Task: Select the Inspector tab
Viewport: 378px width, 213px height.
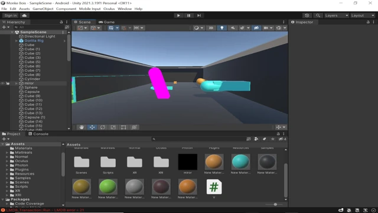Action: [302, 22]
